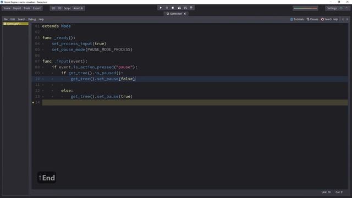Close the Game.tscn scene tab
This screenshot has height=198, width=352.
(185, 14)
